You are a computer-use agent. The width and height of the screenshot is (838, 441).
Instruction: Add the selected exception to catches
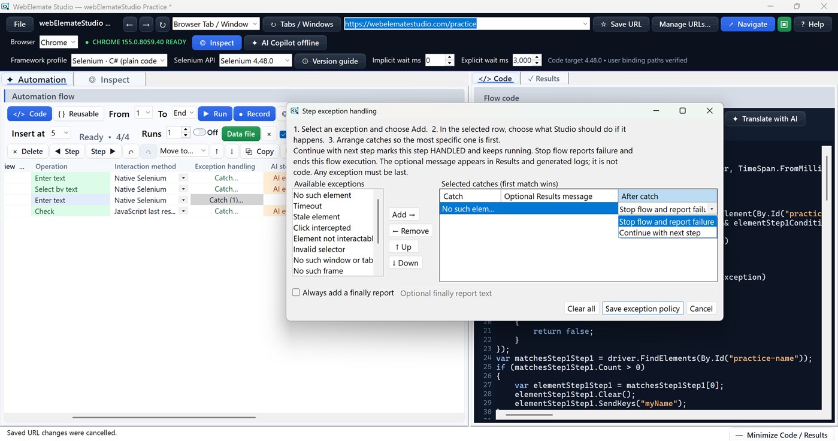(404, 215)
